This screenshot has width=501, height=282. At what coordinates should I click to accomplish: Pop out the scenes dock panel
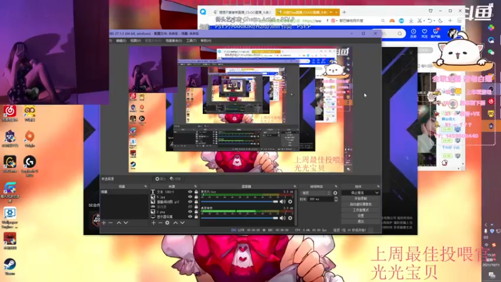point(145,186)
